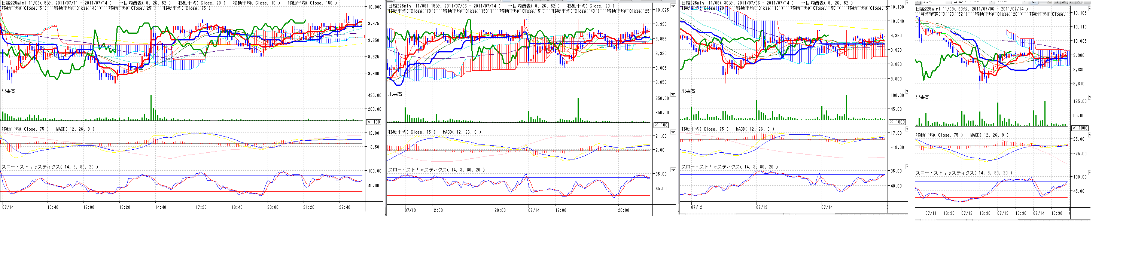Click the ×100 volume scale box in 15分 chart
This screenshot has height=256, width=1126.
click(660, 125)
